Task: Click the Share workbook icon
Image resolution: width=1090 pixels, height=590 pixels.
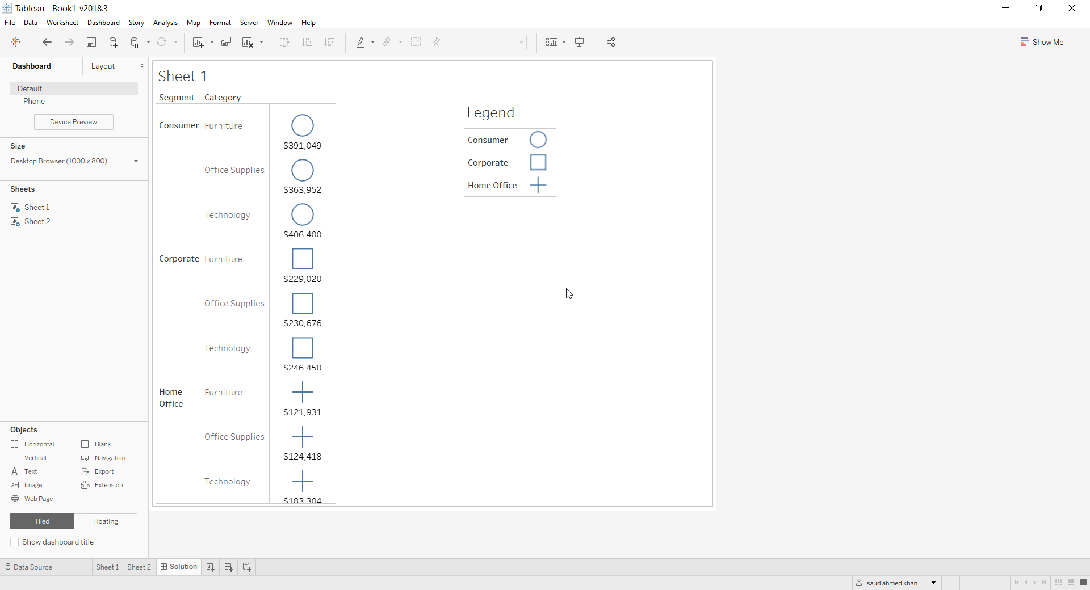Action: coord(611,42)
